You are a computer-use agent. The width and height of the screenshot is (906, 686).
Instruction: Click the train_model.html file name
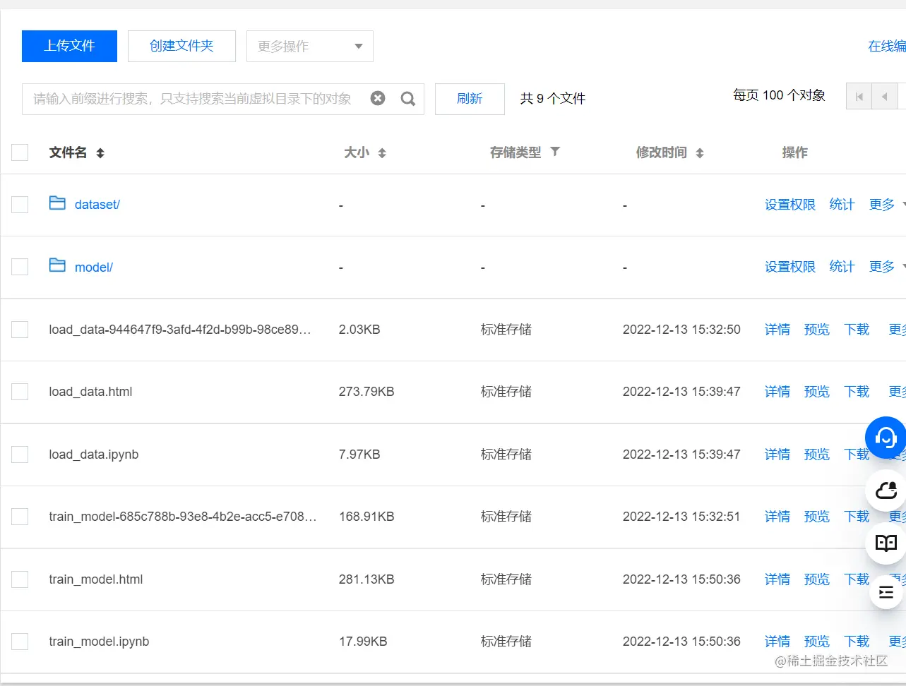point(96,579)
